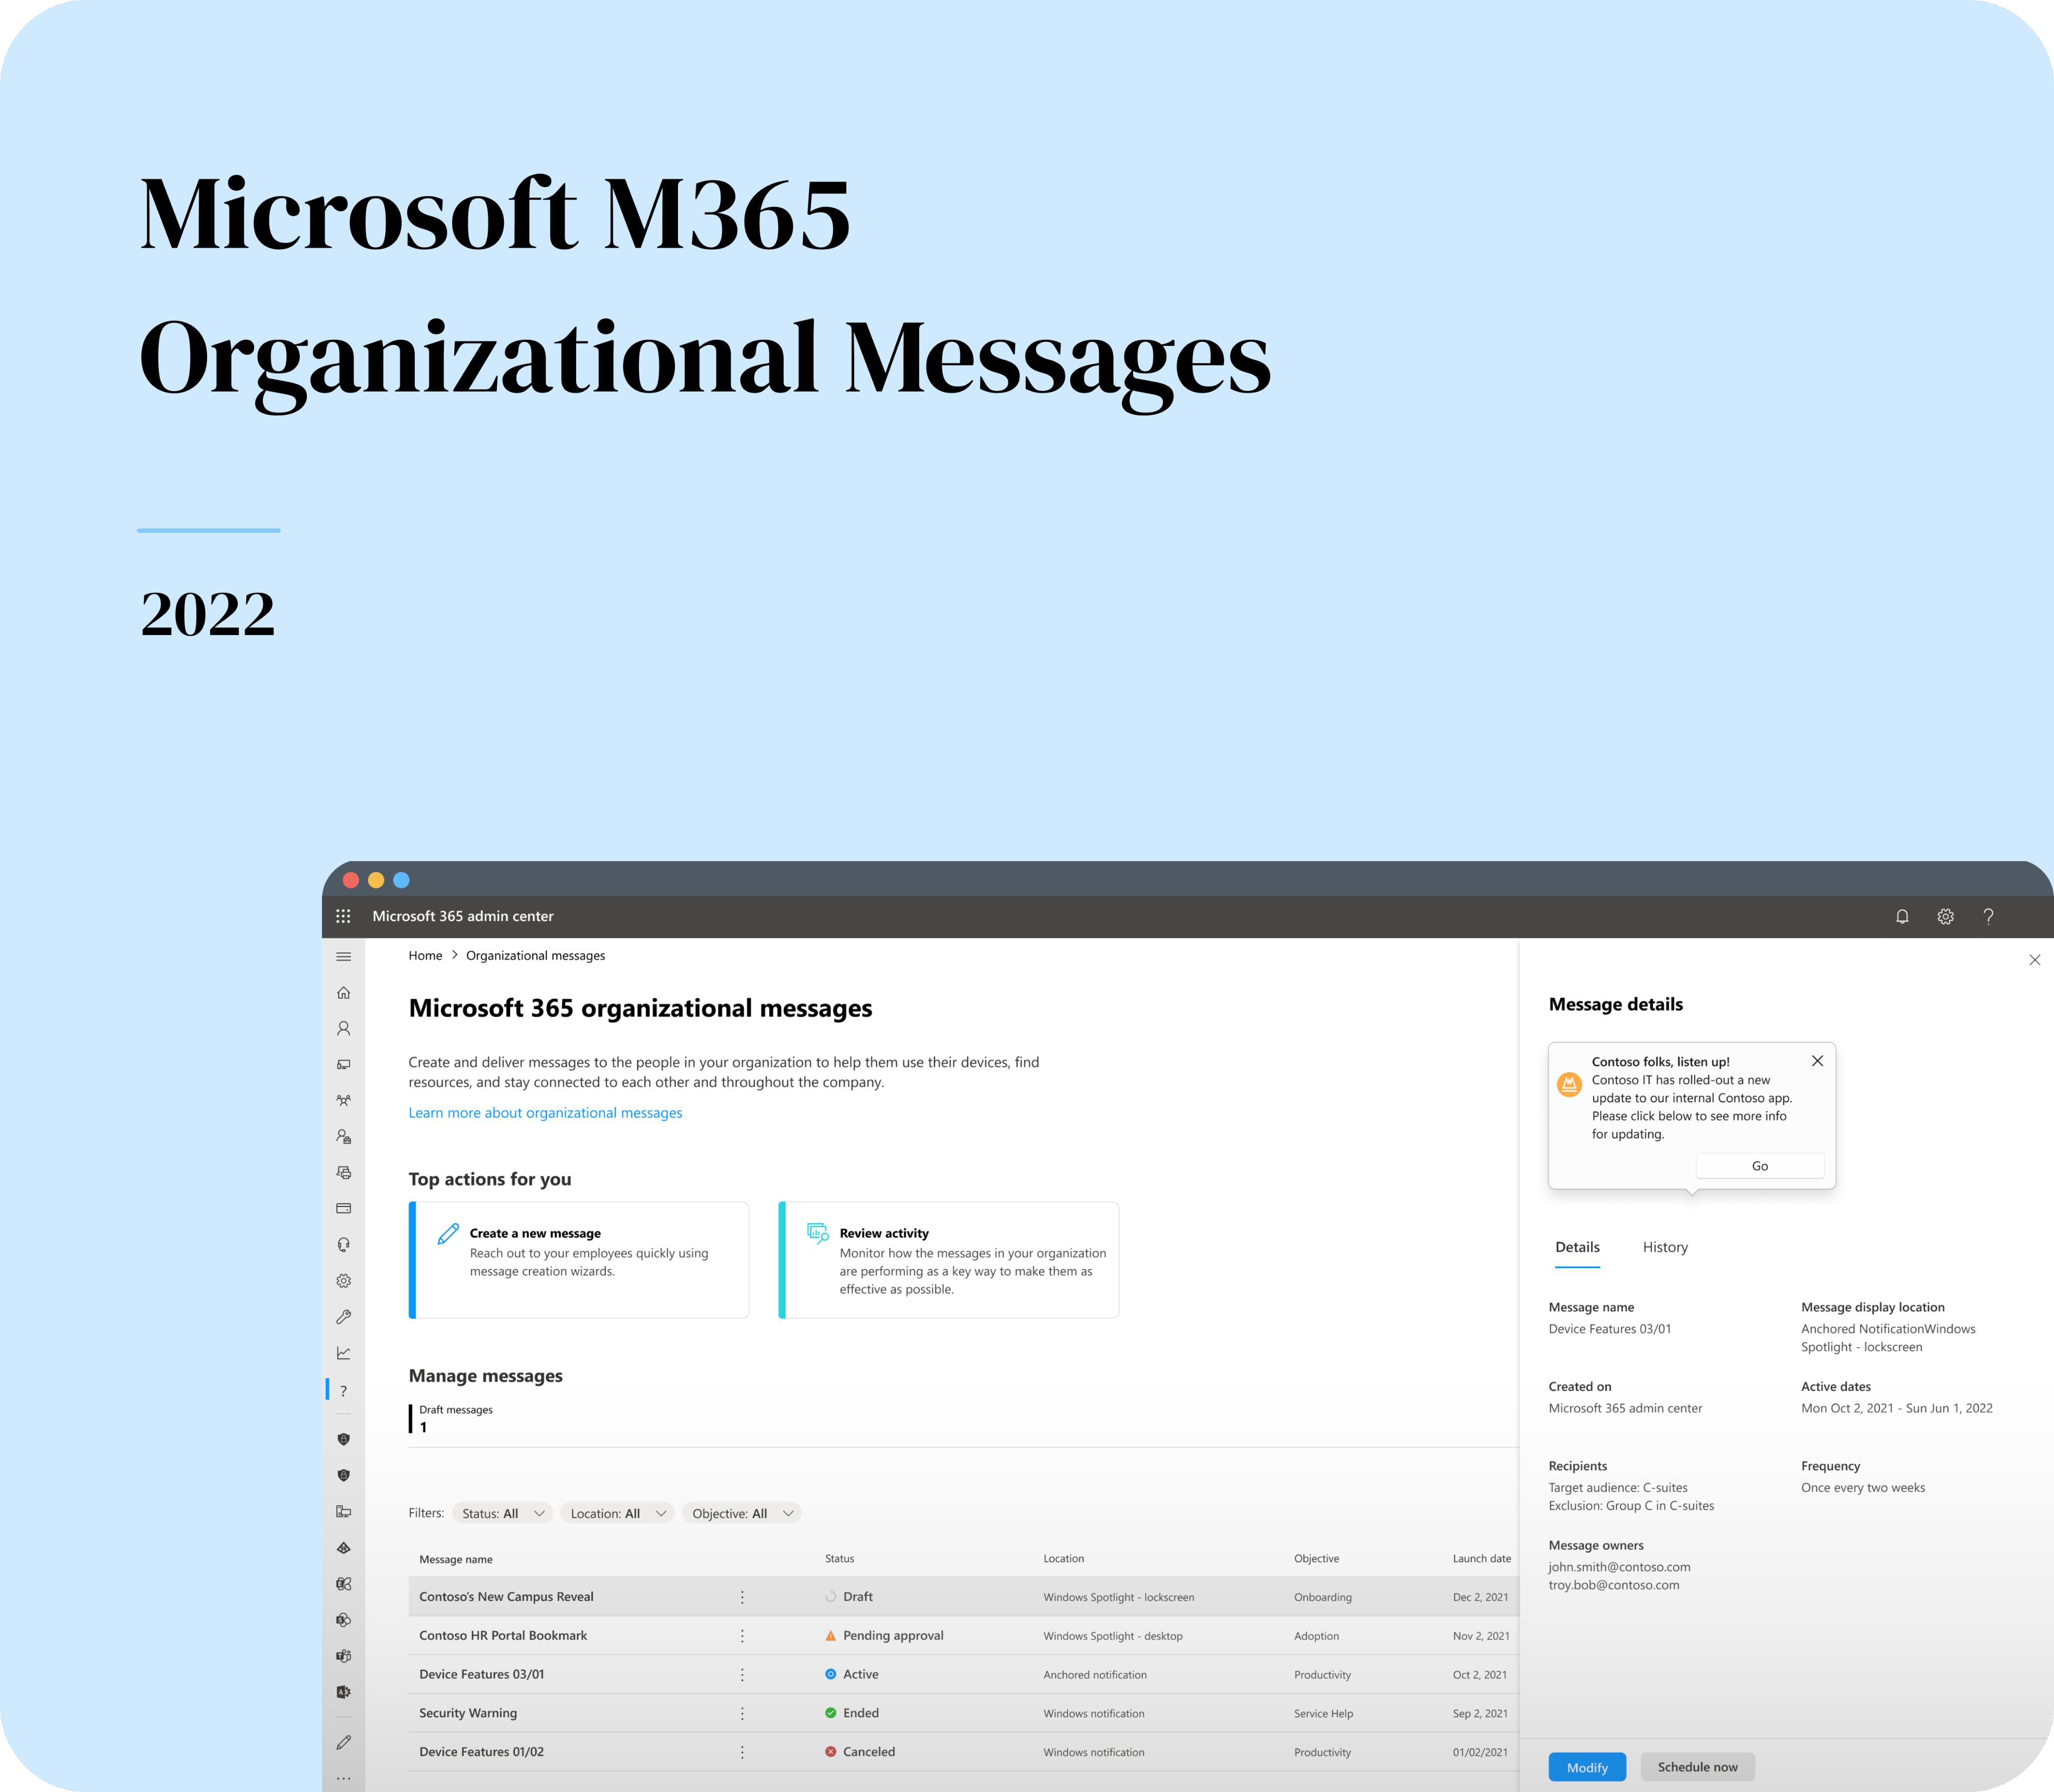
Task: Open settings gear in top header bar
Action: coord(1945,916)
